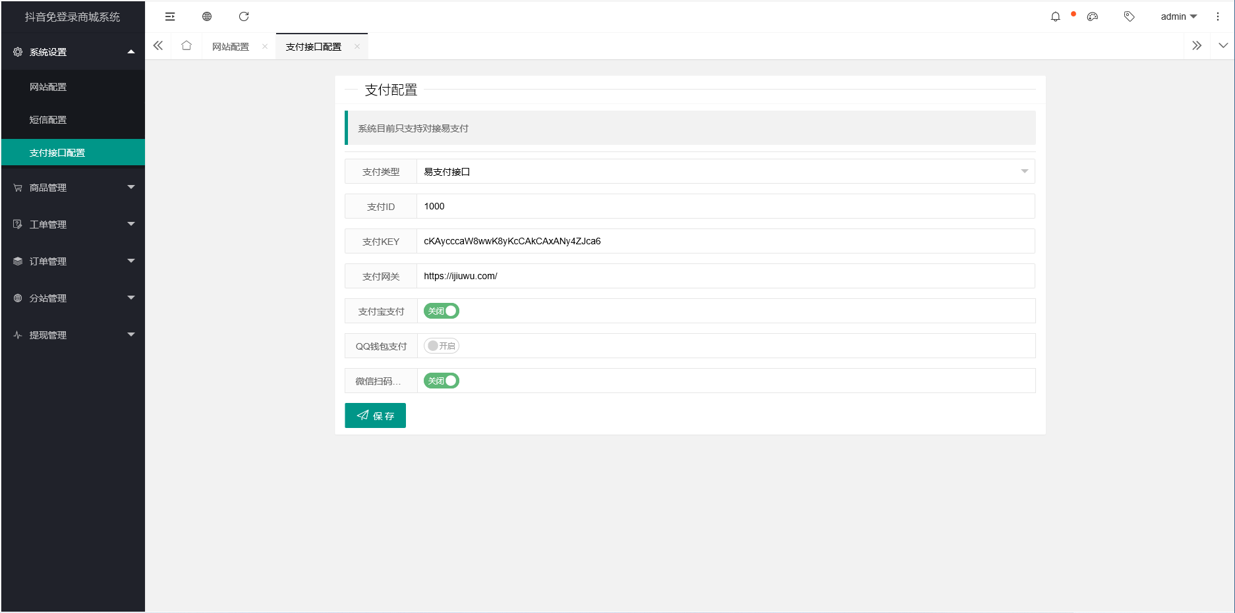Open the vertical three-dots more menu
This screenshot has width=1235, height=613.
1218,16
